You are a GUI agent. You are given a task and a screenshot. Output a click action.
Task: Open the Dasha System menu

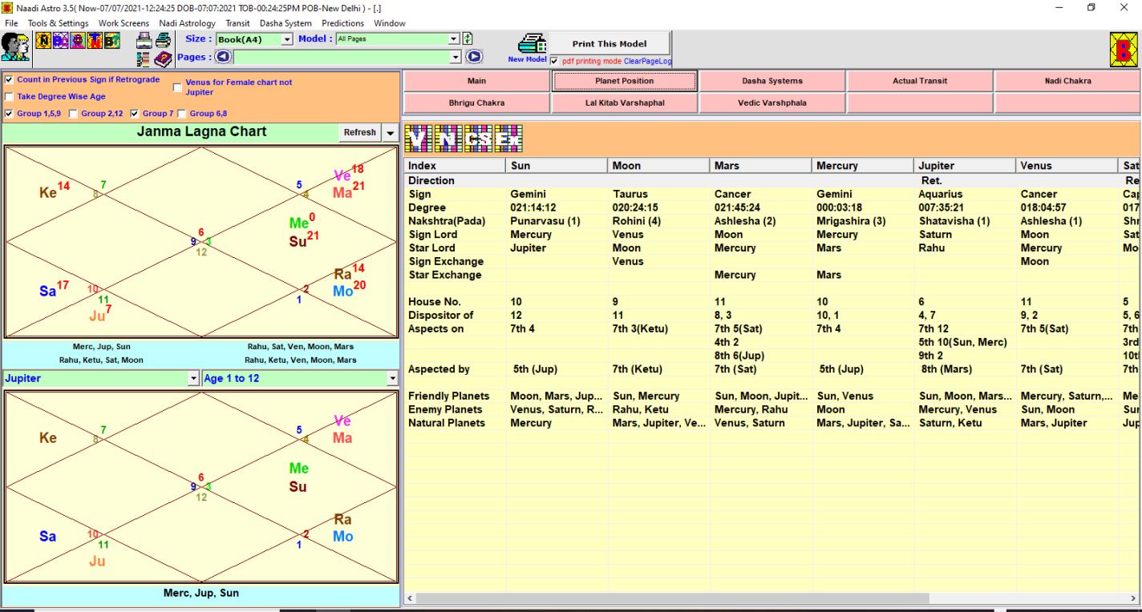285,23
